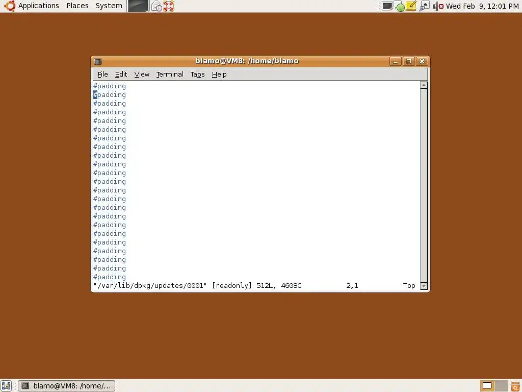Open the trash icon in panel
Image resolution: width=522 pixels, height=392 pixels.
[x=515, y=386]
